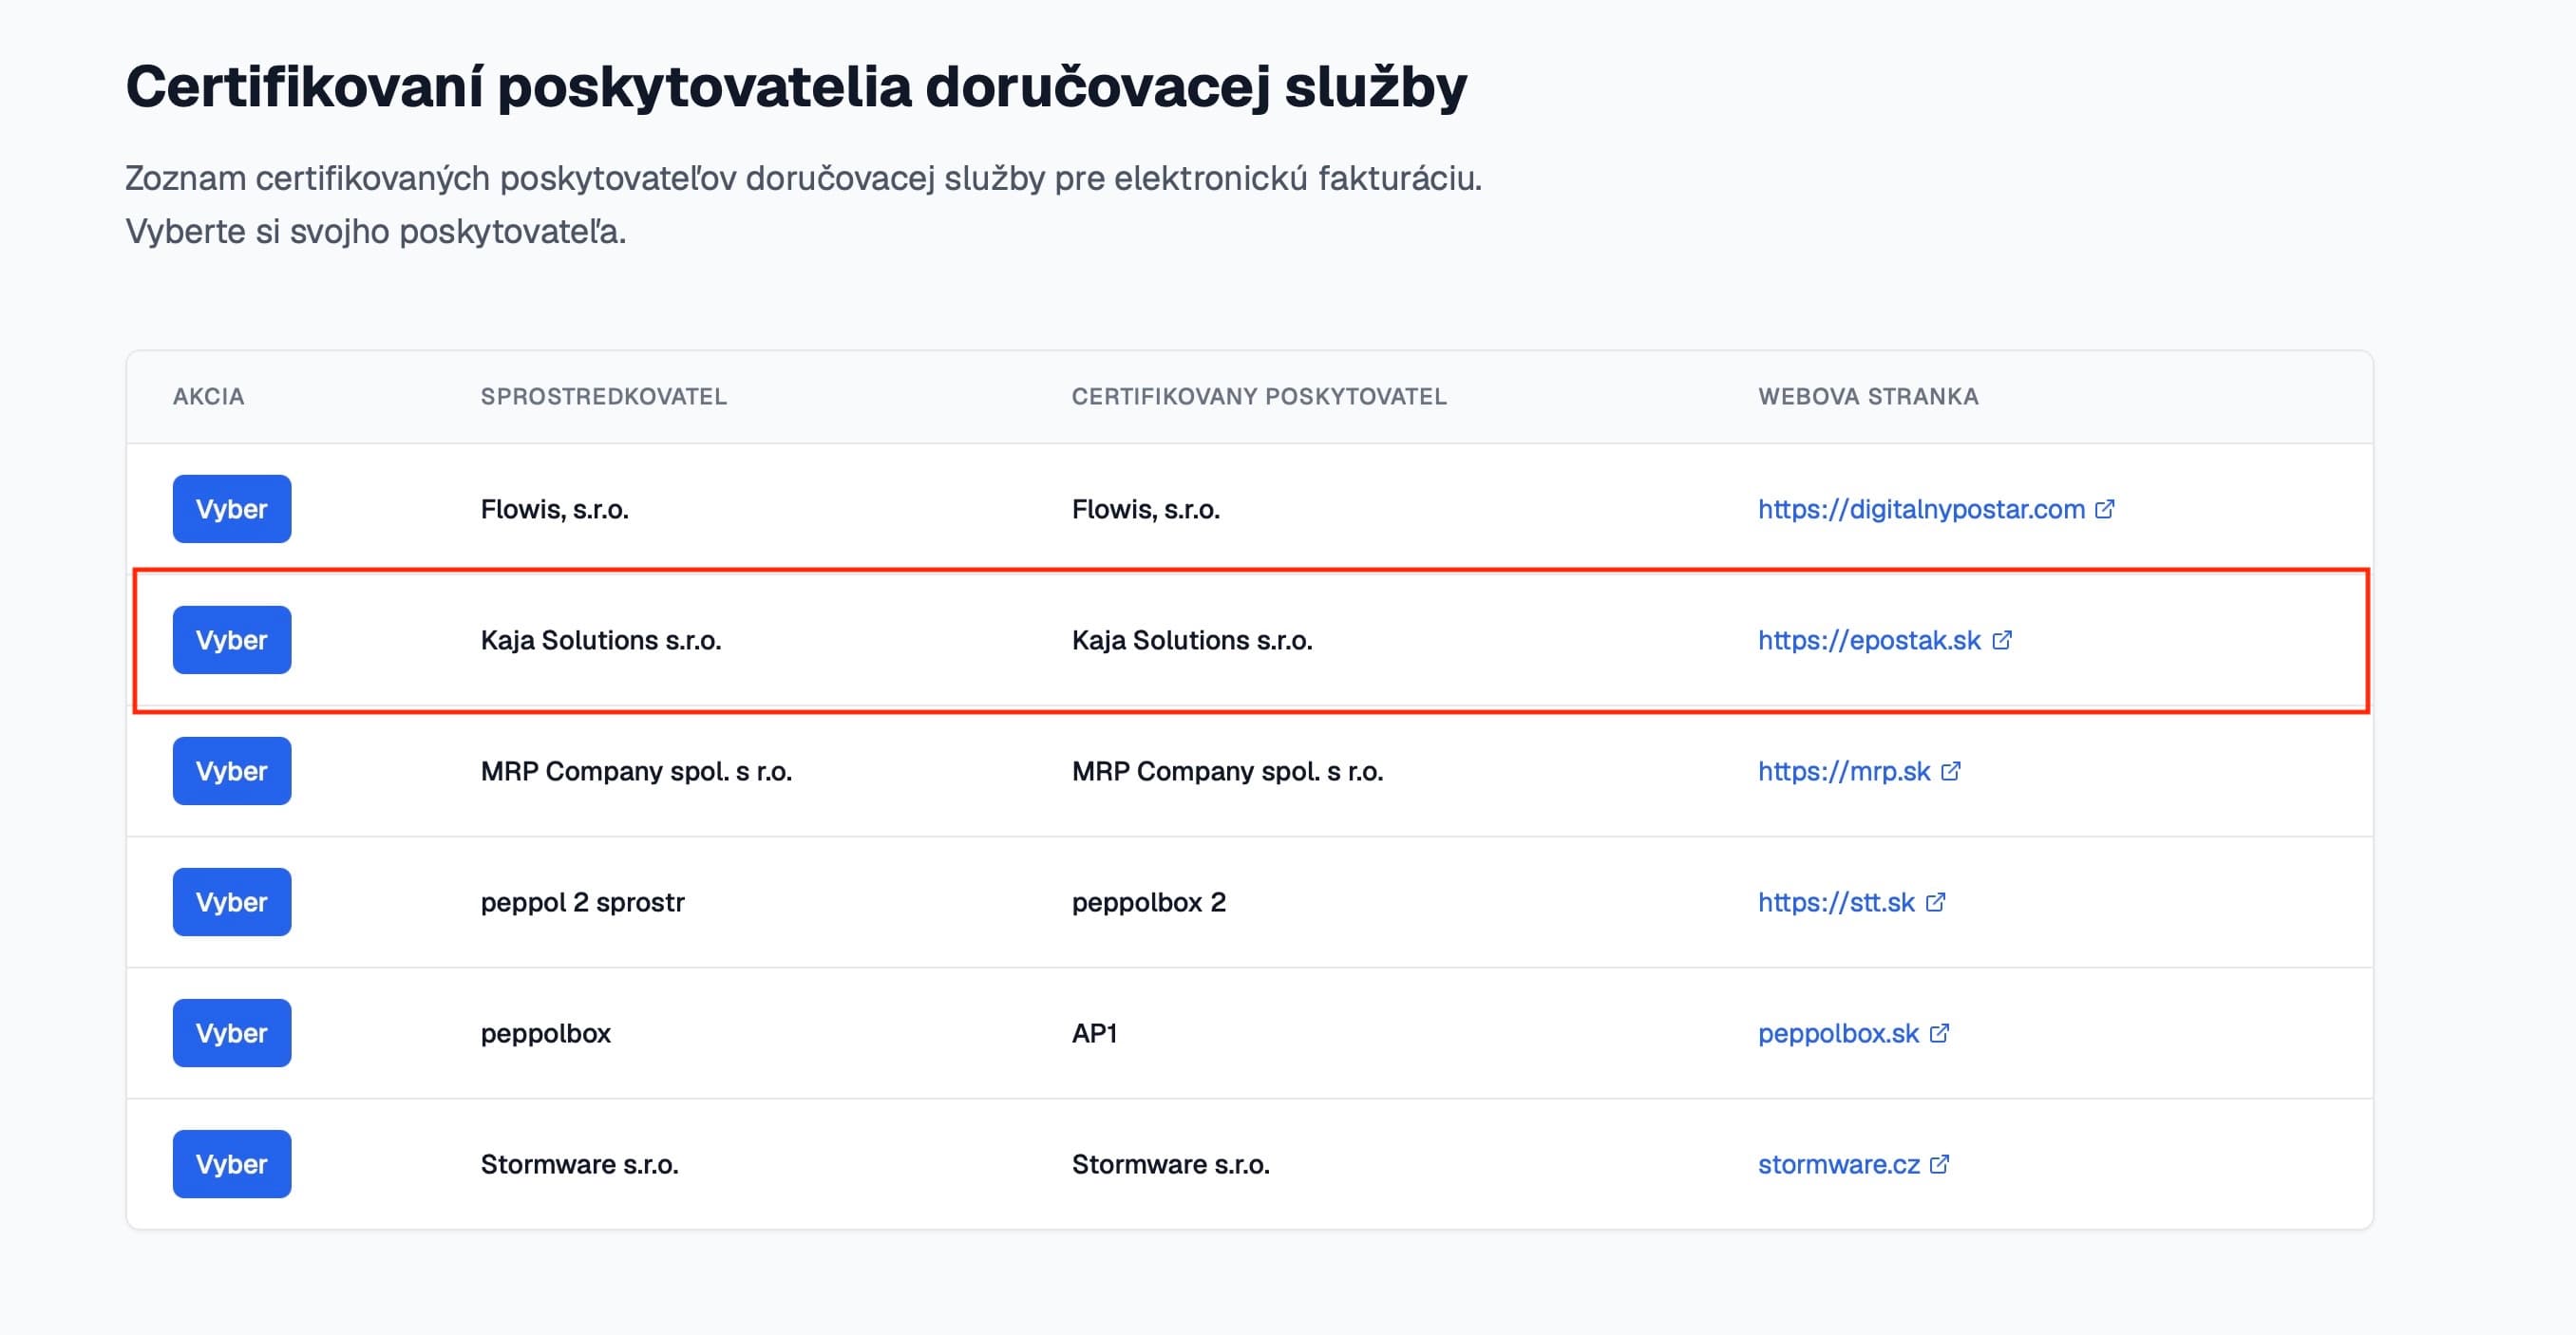
Task: Click the AKCIA column header
Action: tap(208, 396)
